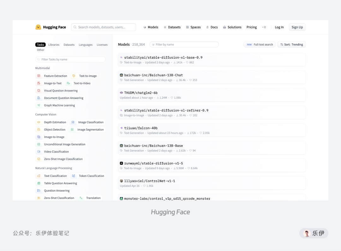Expand the extra navigation menu icon
The height and width of the screenshot is (251, 341).
click(x=264, y=27)
